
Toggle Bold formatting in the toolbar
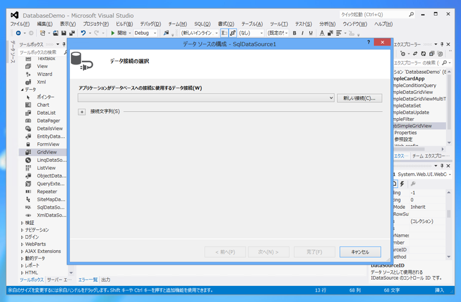294,33
